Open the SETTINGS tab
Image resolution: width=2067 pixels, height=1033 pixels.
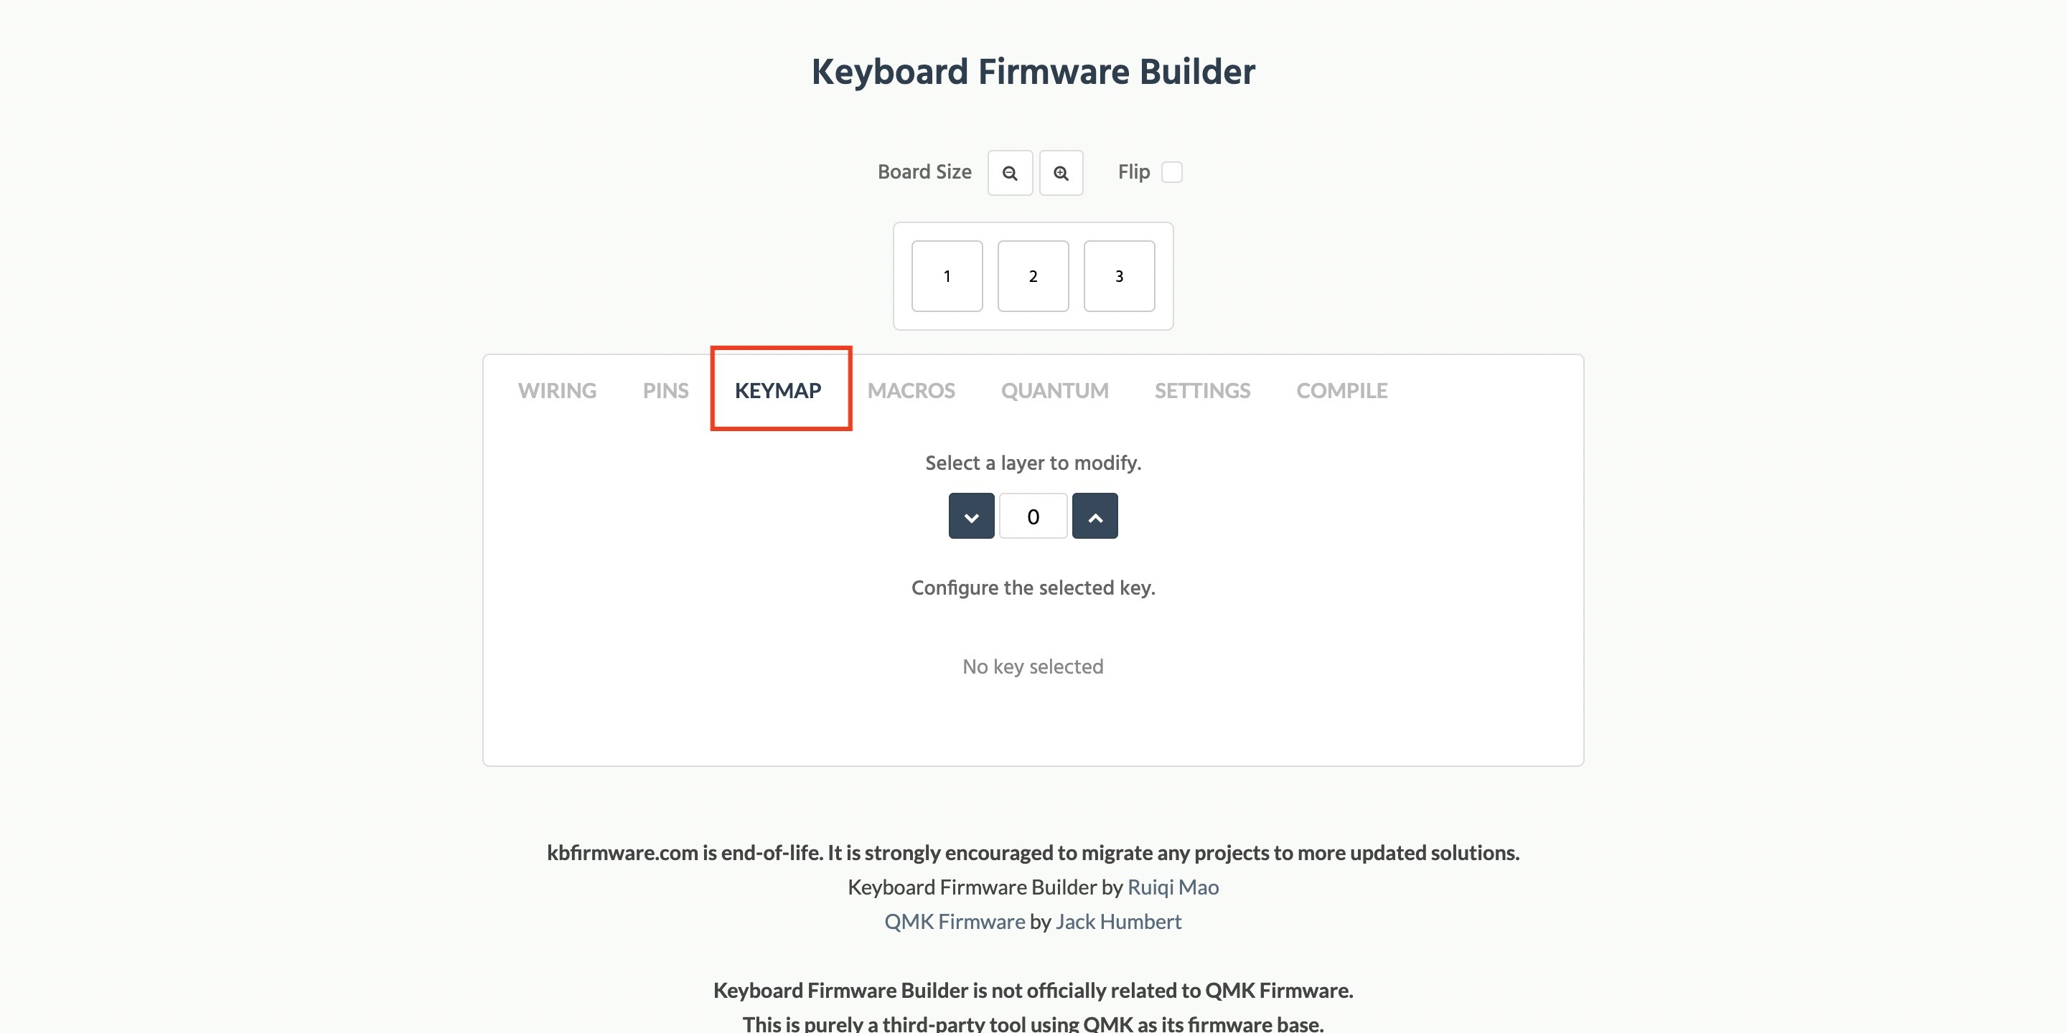click(1202, 390)
